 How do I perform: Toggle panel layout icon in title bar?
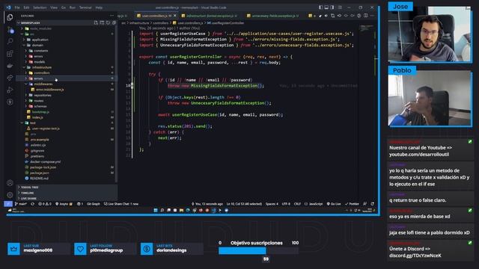coord(326,7)
